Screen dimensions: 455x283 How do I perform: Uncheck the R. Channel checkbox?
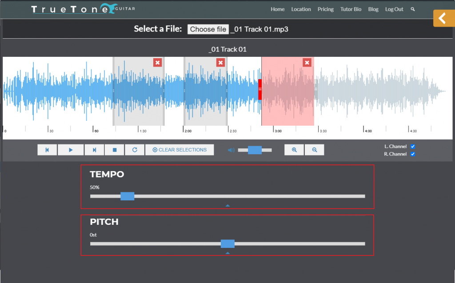coord(413,154)
